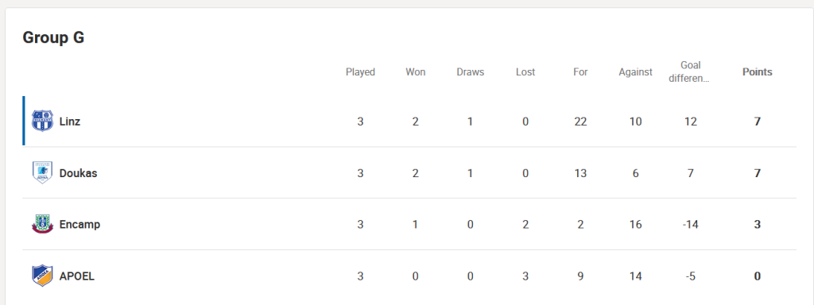The height and width of the screenshot is (305, 814).
Task: Click Encamp's goal difference of -14
Action: click(x=691, y=224)
